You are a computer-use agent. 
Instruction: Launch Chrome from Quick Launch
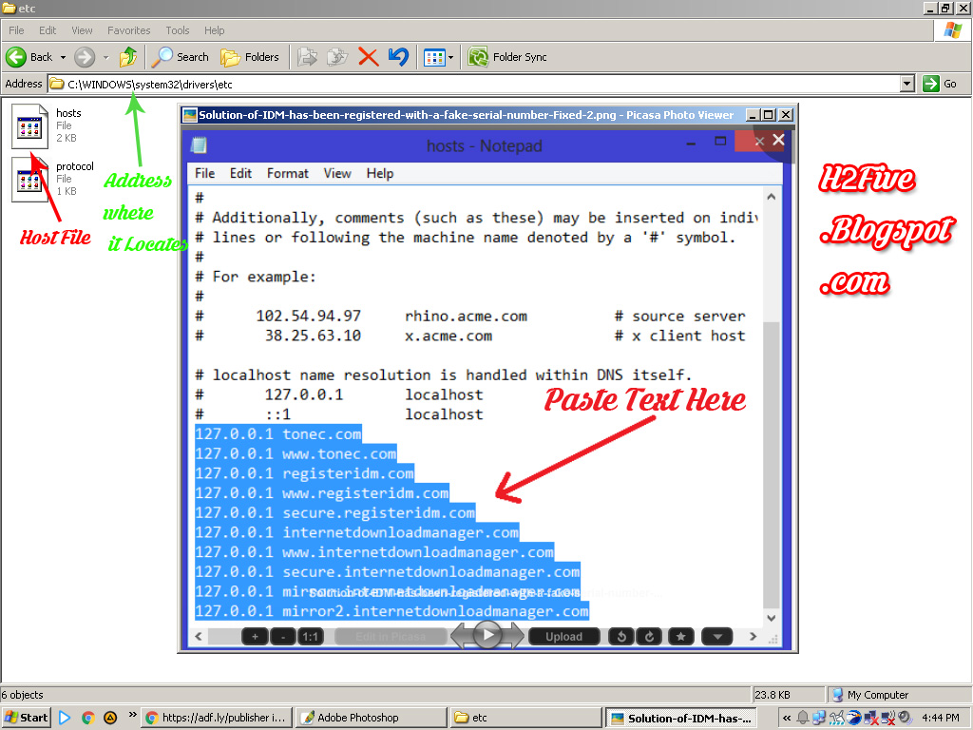(x=87, y=718)
